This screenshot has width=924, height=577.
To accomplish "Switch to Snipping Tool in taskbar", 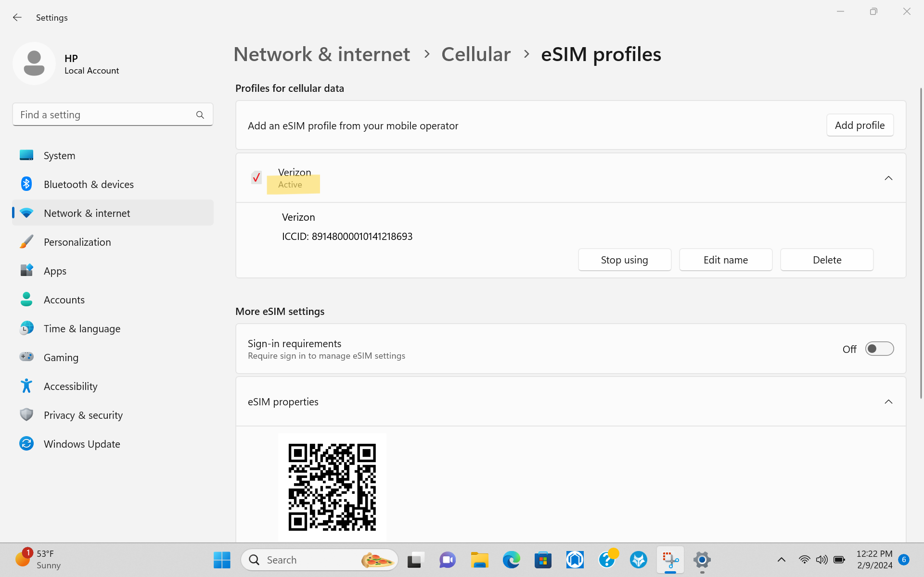I will pos(670,560).
